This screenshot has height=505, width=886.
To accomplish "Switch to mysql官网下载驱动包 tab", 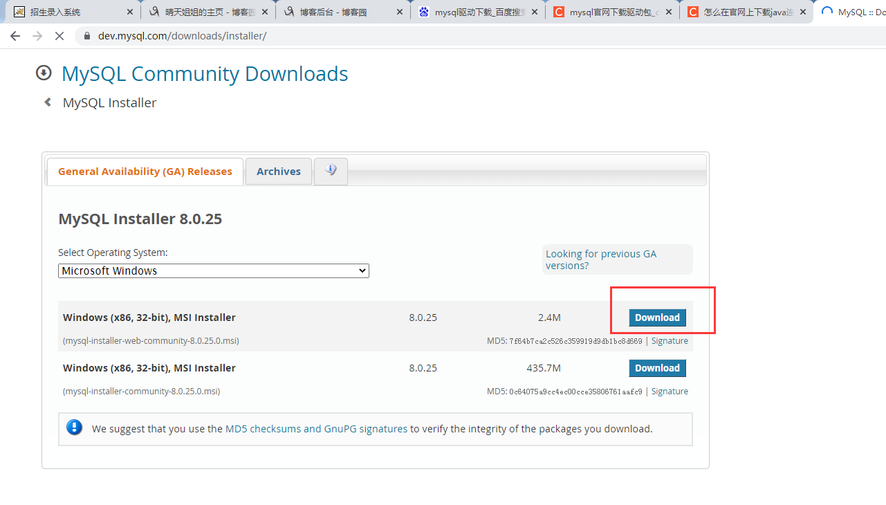I will coord(611,12).
